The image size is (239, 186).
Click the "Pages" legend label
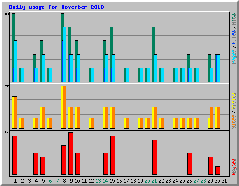pyautogui.click(x=233, y=57)
